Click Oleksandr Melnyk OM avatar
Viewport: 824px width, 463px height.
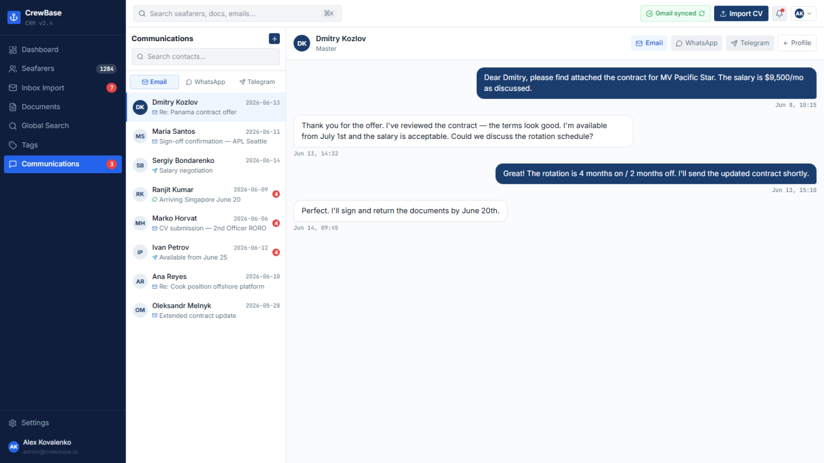pos(140,310)
